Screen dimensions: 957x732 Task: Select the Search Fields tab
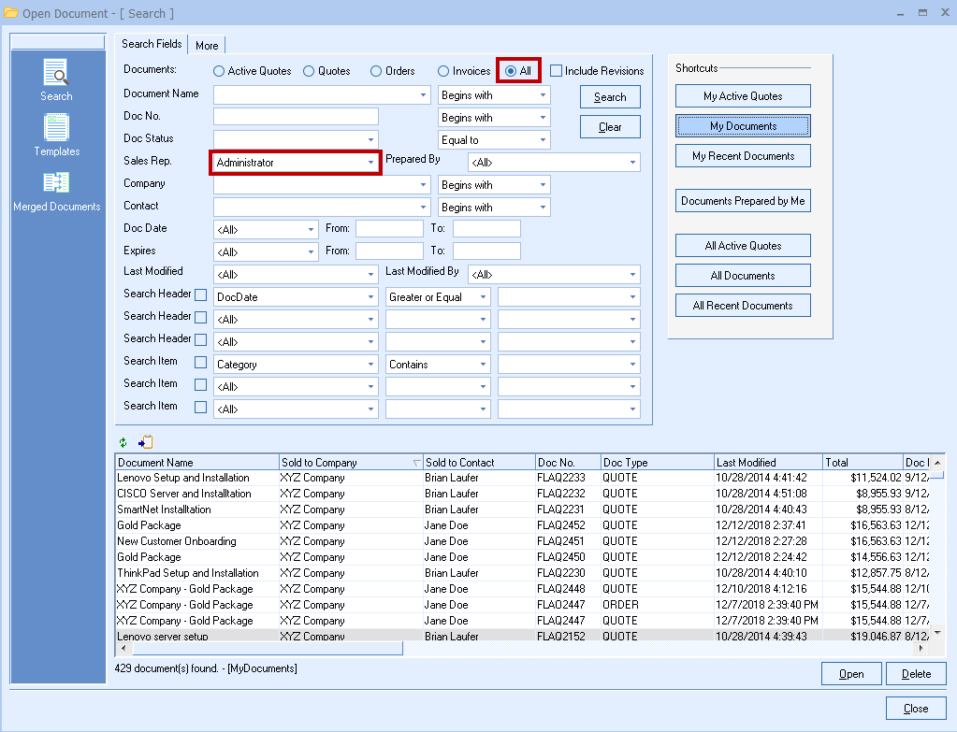152,44
